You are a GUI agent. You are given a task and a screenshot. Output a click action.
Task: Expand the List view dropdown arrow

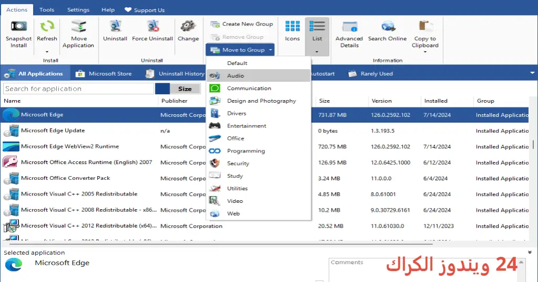pos(317,52)
